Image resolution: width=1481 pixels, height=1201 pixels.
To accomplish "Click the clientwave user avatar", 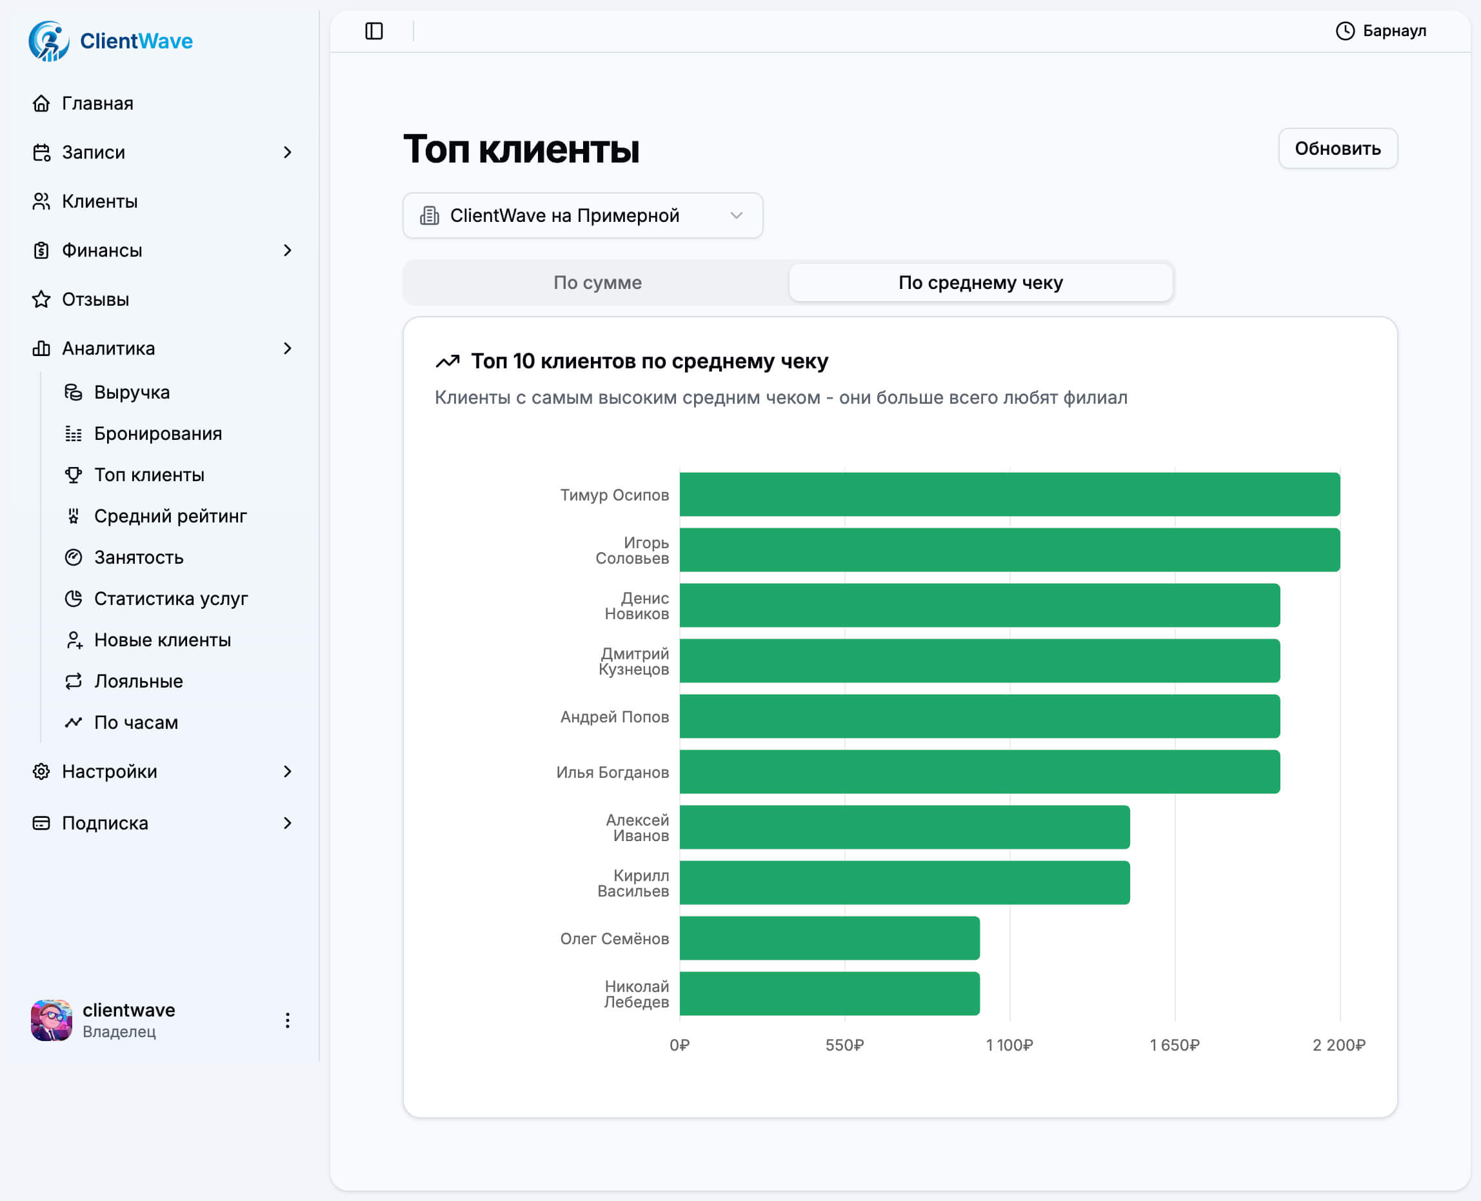I will click(x=51, y=1020).
